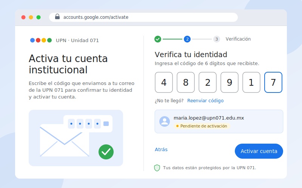
Task: Click first code digit box showing 4
Action: point(164,82)
